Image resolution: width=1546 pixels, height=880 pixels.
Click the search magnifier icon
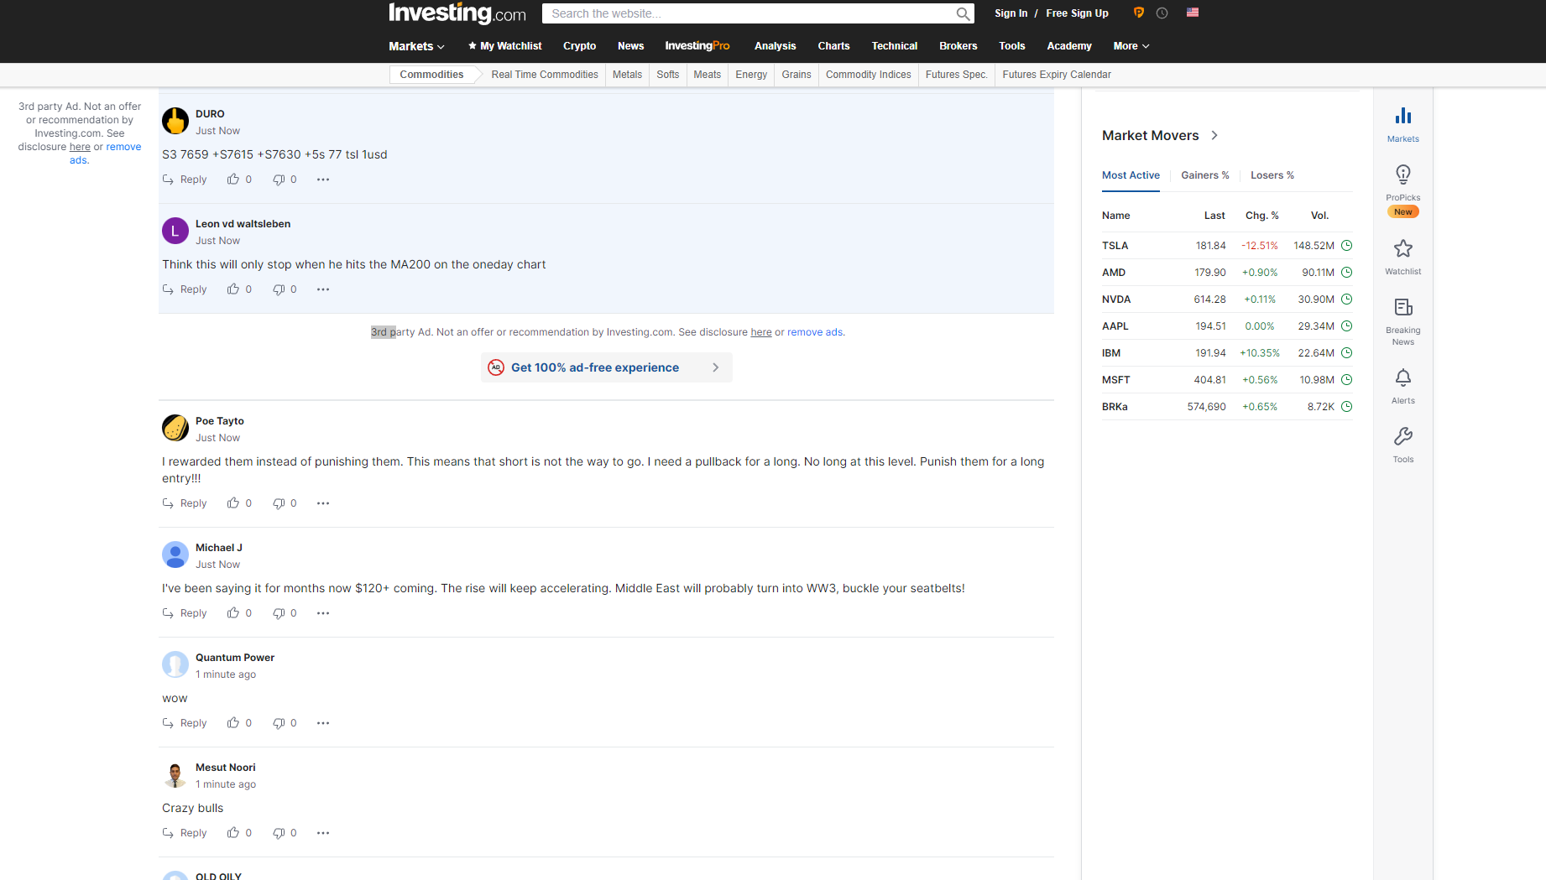[x=963, y=14]
